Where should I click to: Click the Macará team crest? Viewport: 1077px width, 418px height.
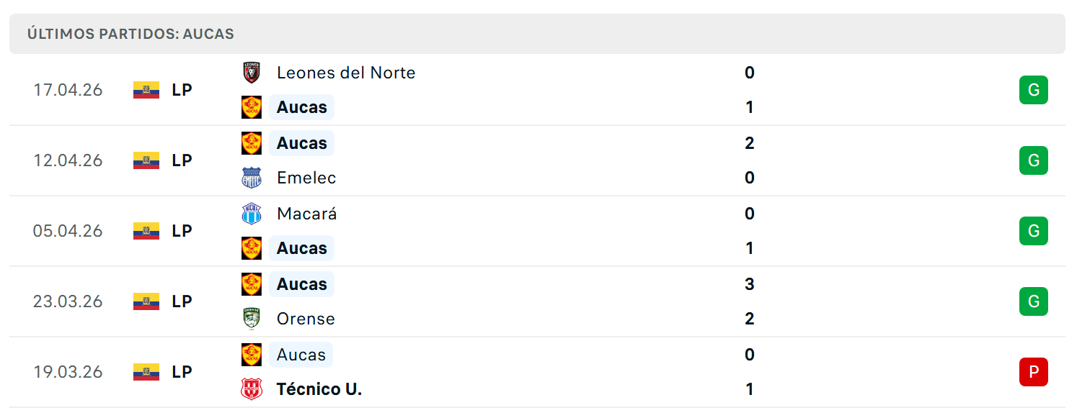tap(251, 214)
